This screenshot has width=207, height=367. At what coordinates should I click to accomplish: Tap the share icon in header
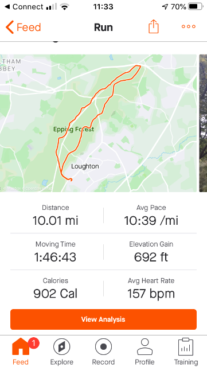[154, 26]
